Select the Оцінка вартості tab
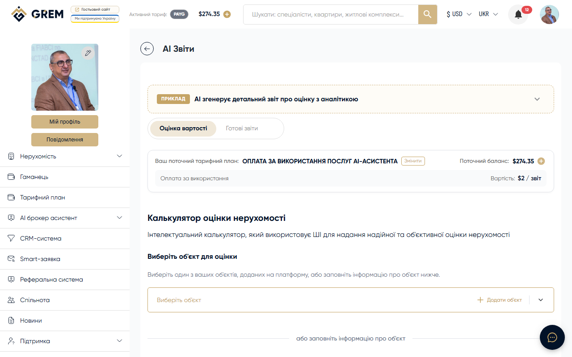This screenshot has width=572, height=357. (182, 128)
